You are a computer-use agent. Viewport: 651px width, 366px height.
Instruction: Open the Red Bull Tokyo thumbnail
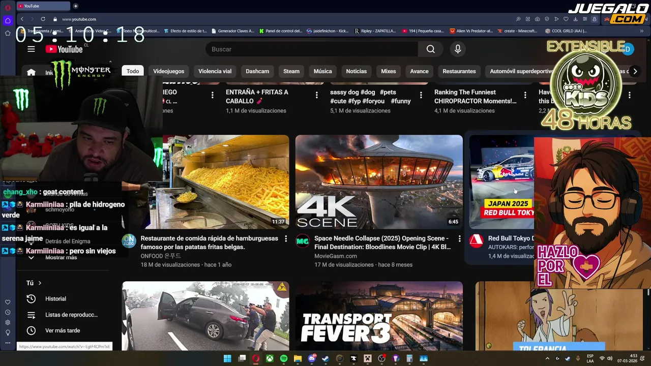[x=501, y=182]
